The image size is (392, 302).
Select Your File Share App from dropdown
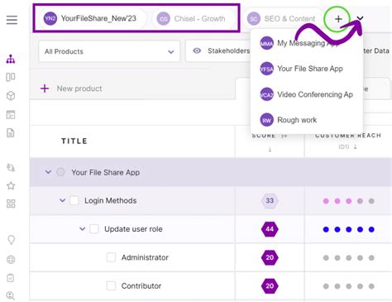(307, 69)
